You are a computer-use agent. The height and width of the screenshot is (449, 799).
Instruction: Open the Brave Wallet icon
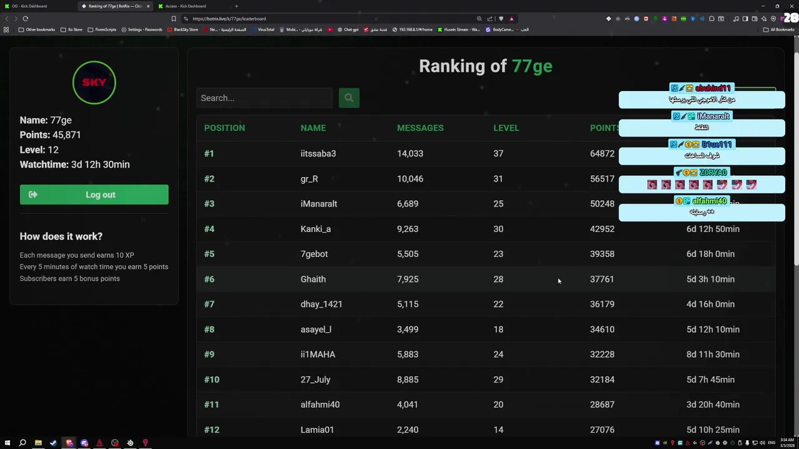(755, 19)
